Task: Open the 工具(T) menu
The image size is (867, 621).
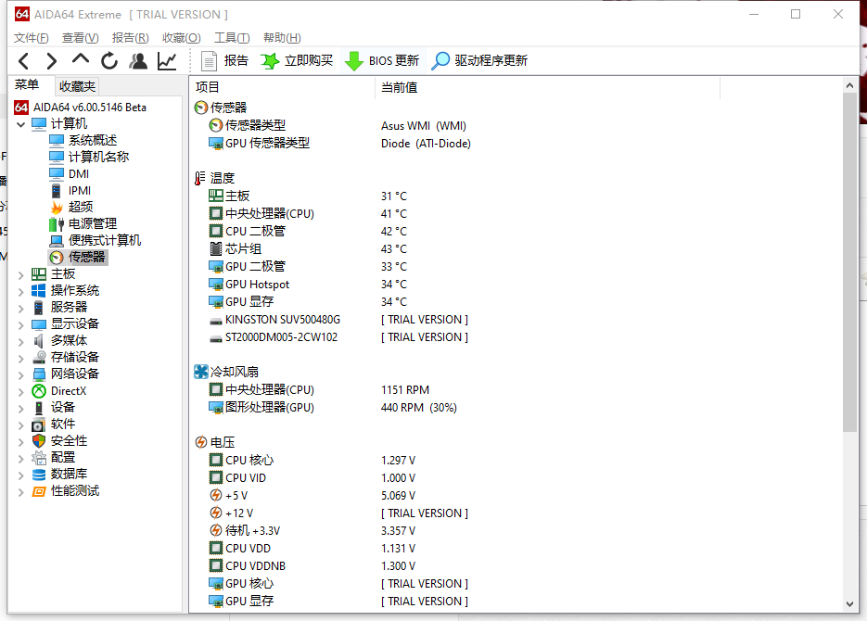Action: click(x=232, y=38)
